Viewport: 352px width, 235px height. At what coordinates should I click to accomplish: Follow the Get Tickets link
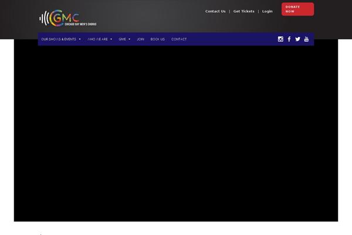(244, 11)
